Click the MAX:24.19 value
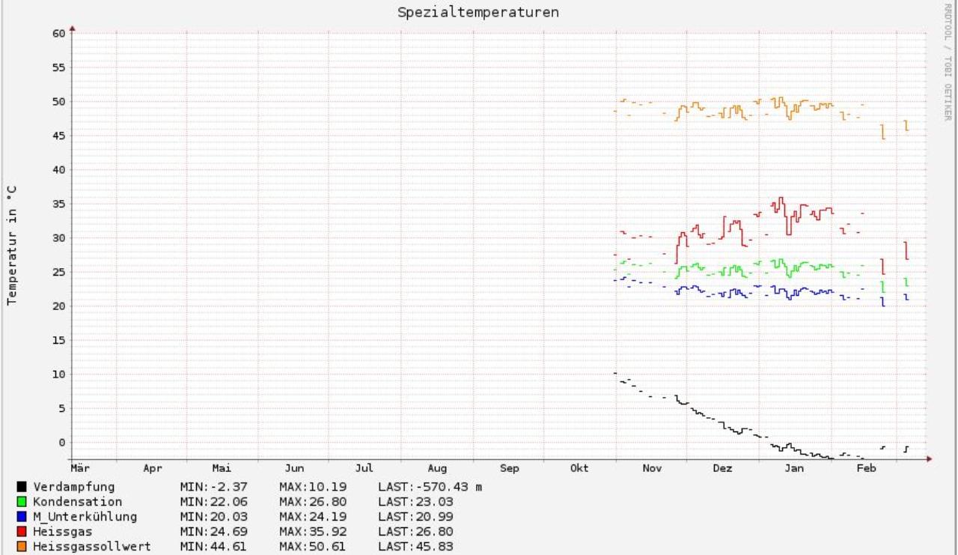The height and width of the screenshot is (555, 958). click(x=312, y=517)
